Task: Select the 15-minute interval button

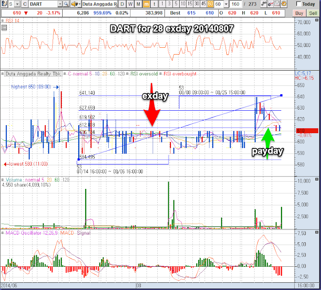Action: (190, 4)
